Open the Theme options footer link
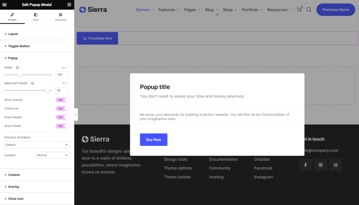This screenshot has height=205, width=359. click(178, 168)
